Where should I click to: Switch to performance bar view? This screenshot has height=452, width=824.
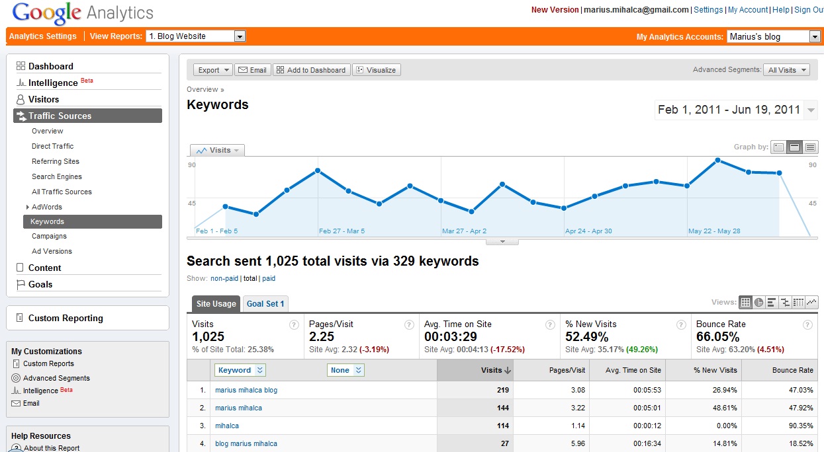coord(772,302)
